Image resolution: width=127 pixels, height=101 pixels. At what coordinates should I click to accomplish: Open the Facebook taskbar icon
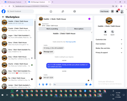pyautogui.click(x=85, y=91)
